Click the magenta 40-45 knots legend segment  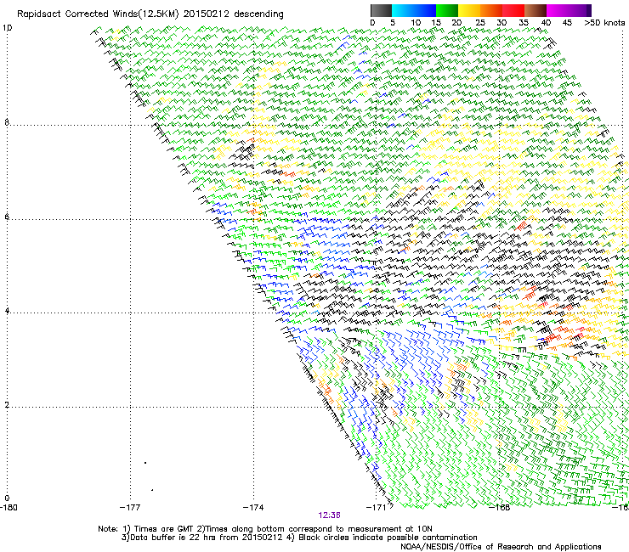[558, 10]
